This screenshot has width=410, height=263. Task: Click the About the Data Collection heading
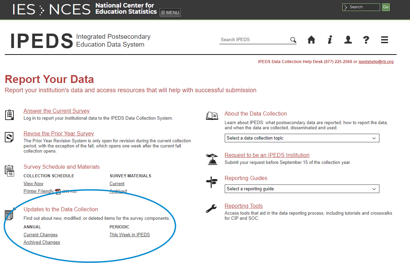[x=256, y=114]
